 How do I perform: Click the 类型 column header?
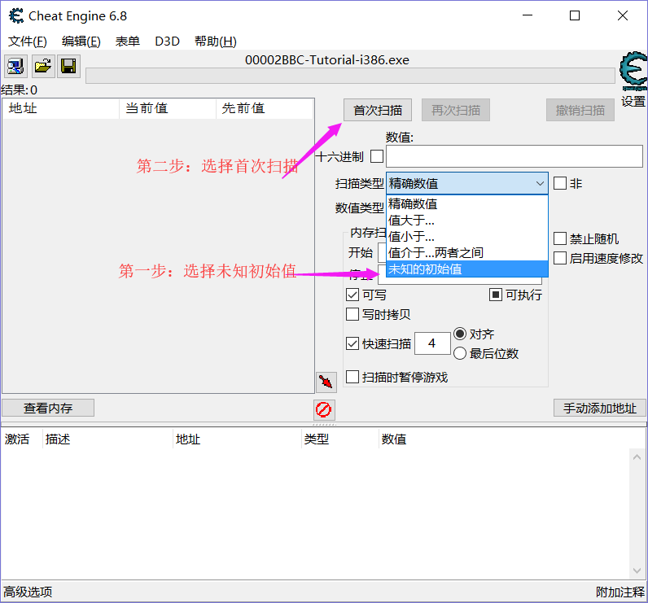point(340,439)
